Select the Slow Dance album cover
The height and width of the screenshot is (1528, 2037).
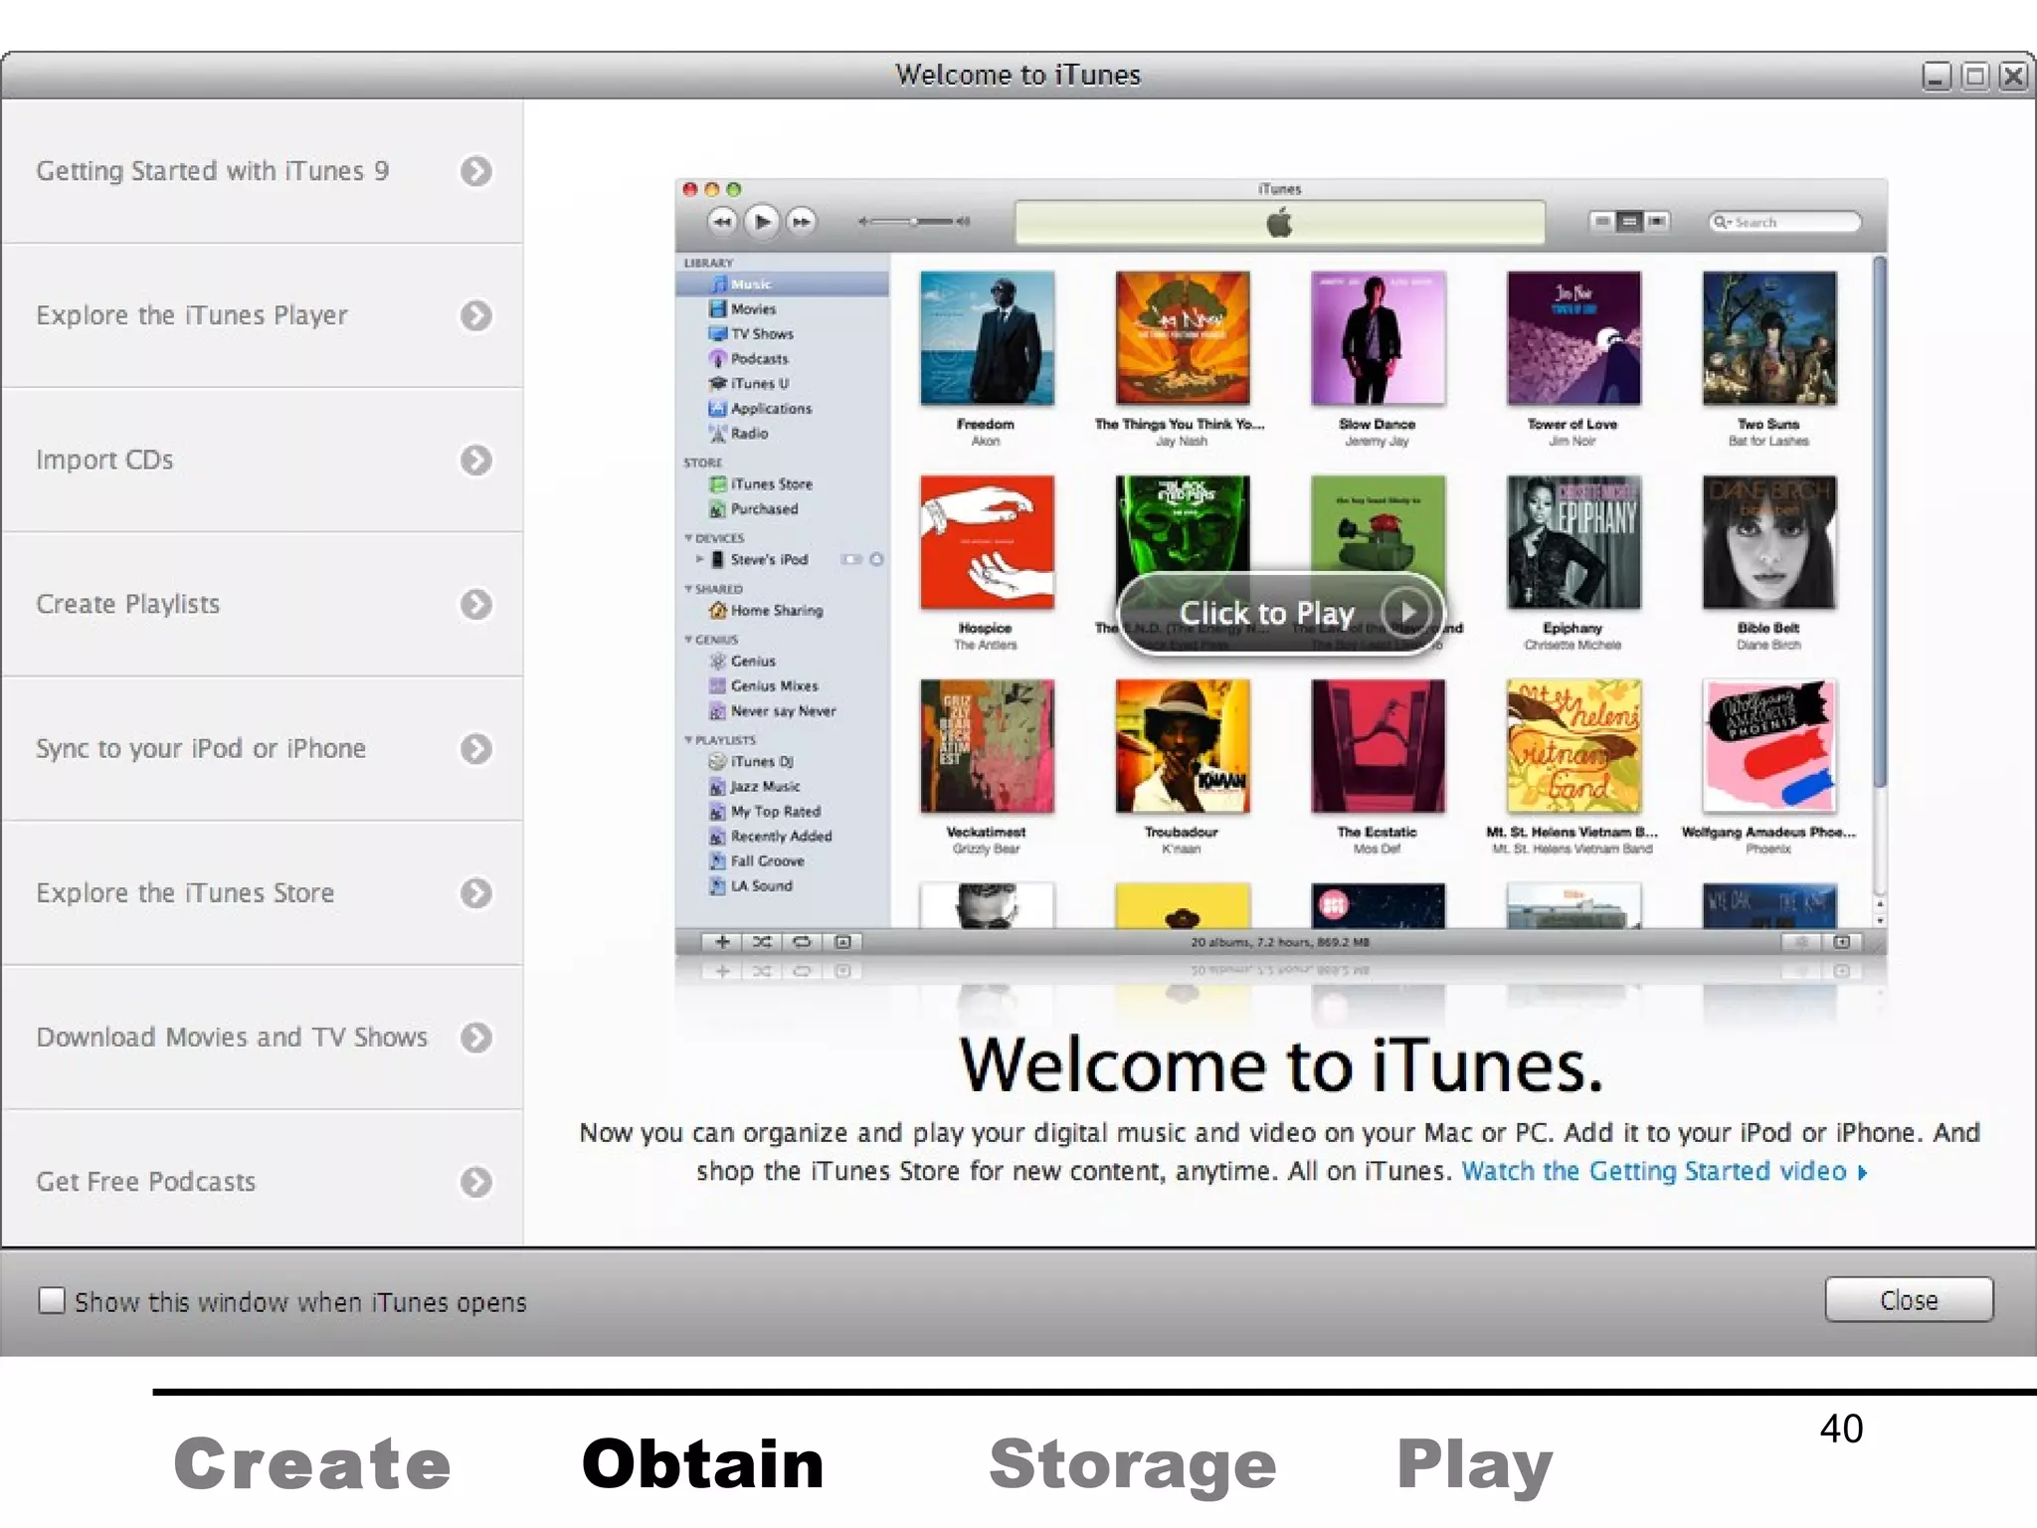[1378, 338]
